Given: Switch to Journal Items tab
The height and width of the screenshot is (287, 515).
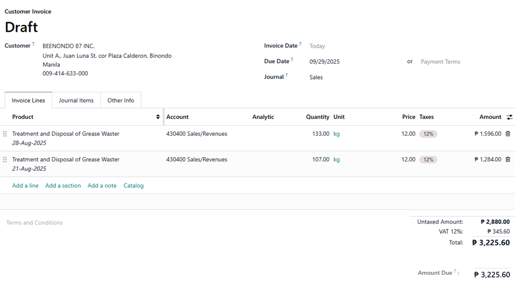Looking at the screenshot, I should coord(76,100).
